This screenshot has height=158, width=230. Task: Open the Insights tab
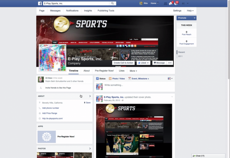click(88, 11)
